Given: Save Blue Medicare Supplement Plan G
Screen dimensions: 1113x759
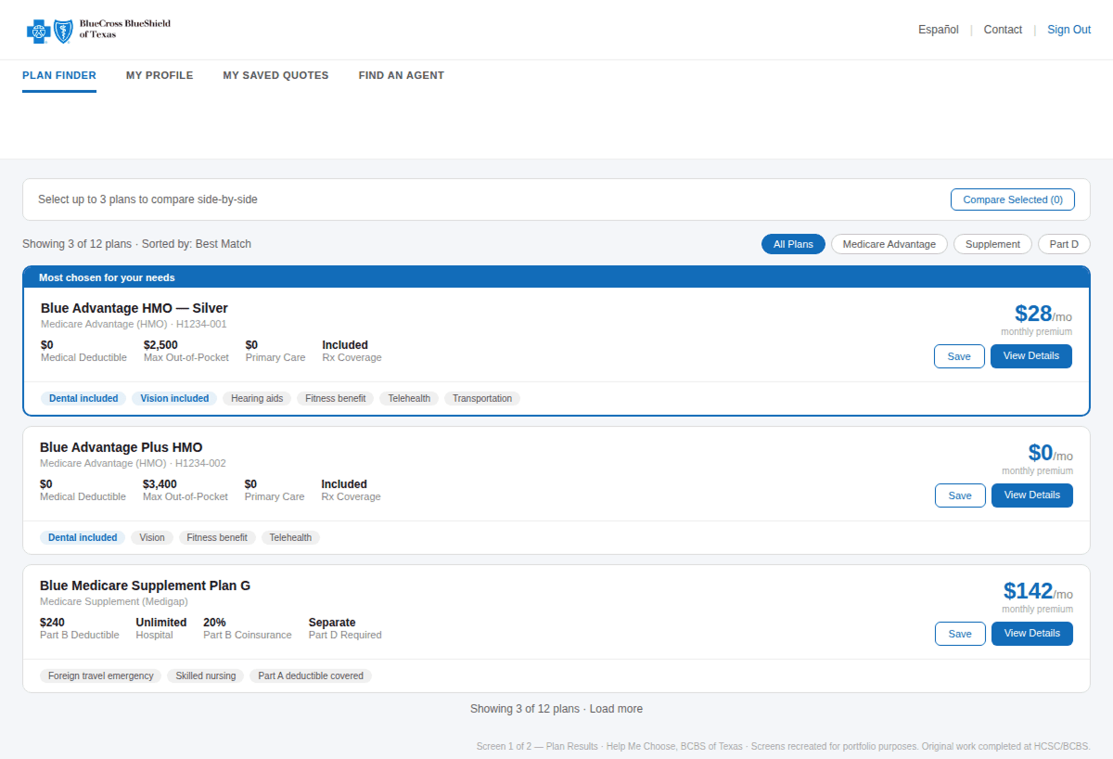Looking at the screenshot, I should [960, 634].
